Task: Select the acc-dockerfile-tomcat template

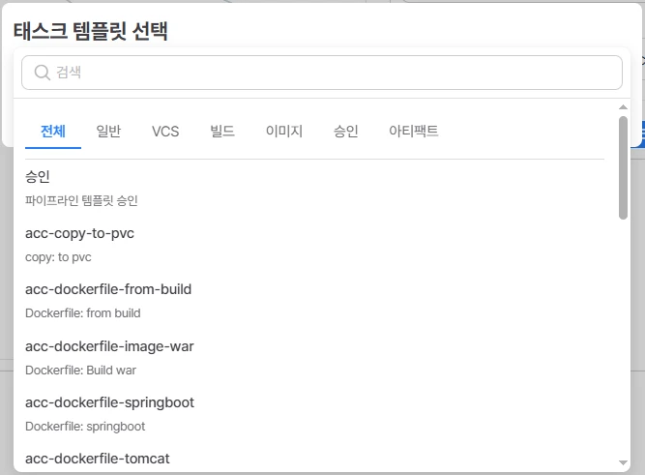Action: (97, 459)
